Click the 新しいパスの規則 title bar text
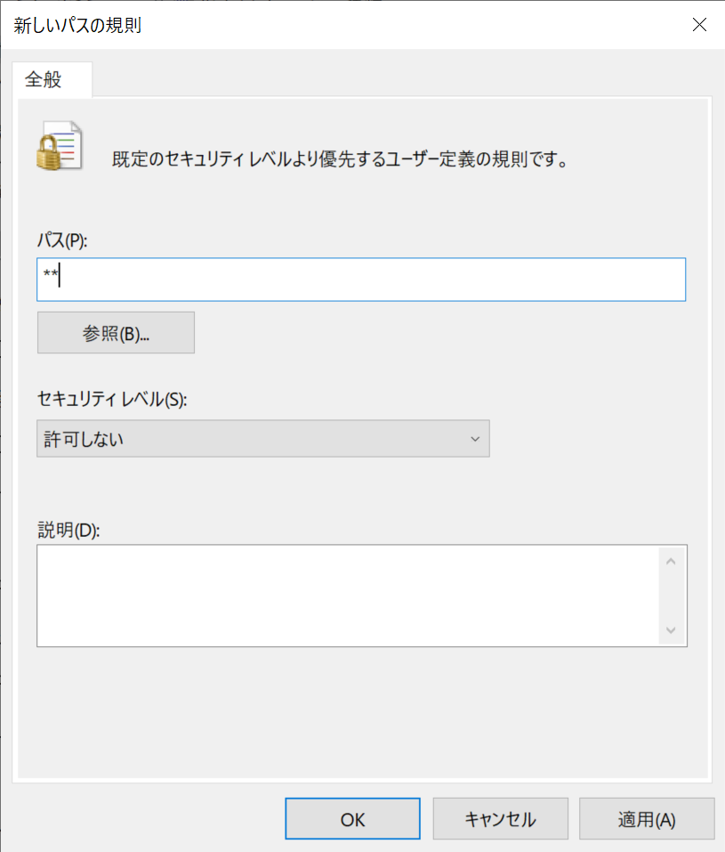The height and width of the screenshot is (852, 725). tap(77, 25)
